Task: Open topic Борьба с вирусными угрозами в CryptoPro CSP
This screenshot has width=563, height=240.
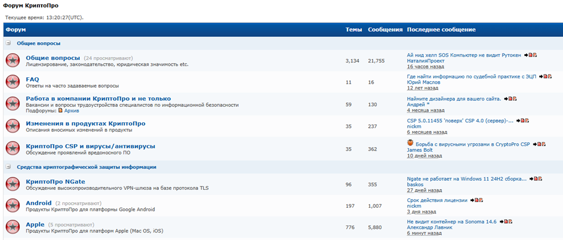Action: [x=472, y=144]
